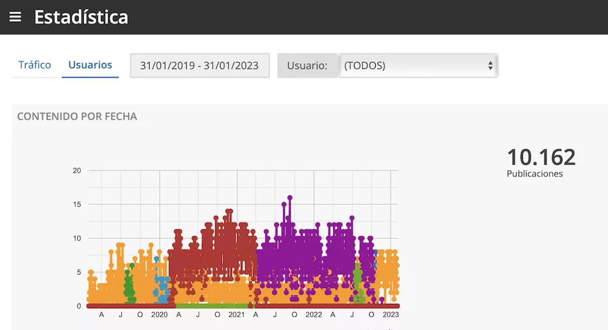Image resolution: width=608 pixels, height=330 pixels.
Task: Click the 2021 label on the x-axis
Action: point(237,315)
